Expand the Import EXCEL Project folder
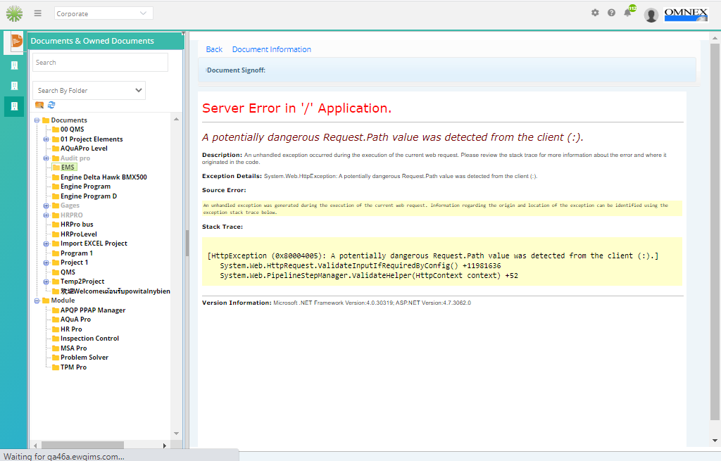Screen dimensions: 721x461 click(46, 244)
